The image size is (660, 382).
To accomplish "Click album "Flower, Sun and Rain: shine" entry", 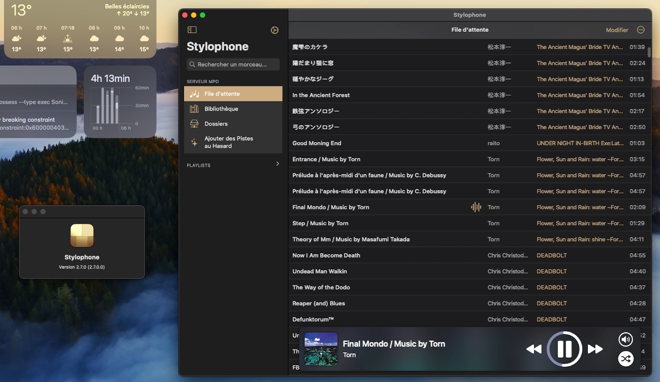I will pyautogui.click(x=580, y=239).
